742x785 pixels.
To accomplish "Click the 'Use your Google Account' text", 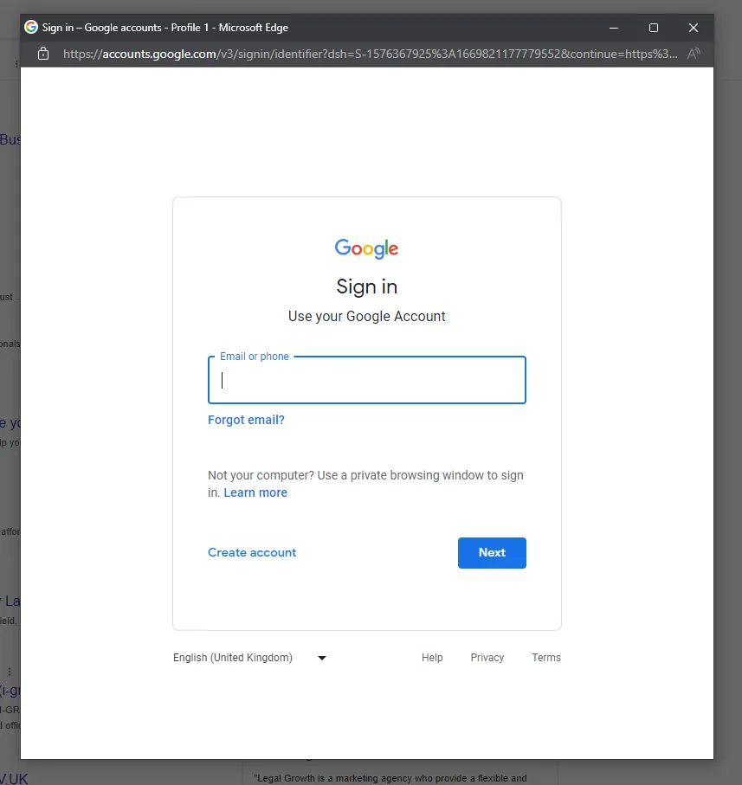I will 366,317.
